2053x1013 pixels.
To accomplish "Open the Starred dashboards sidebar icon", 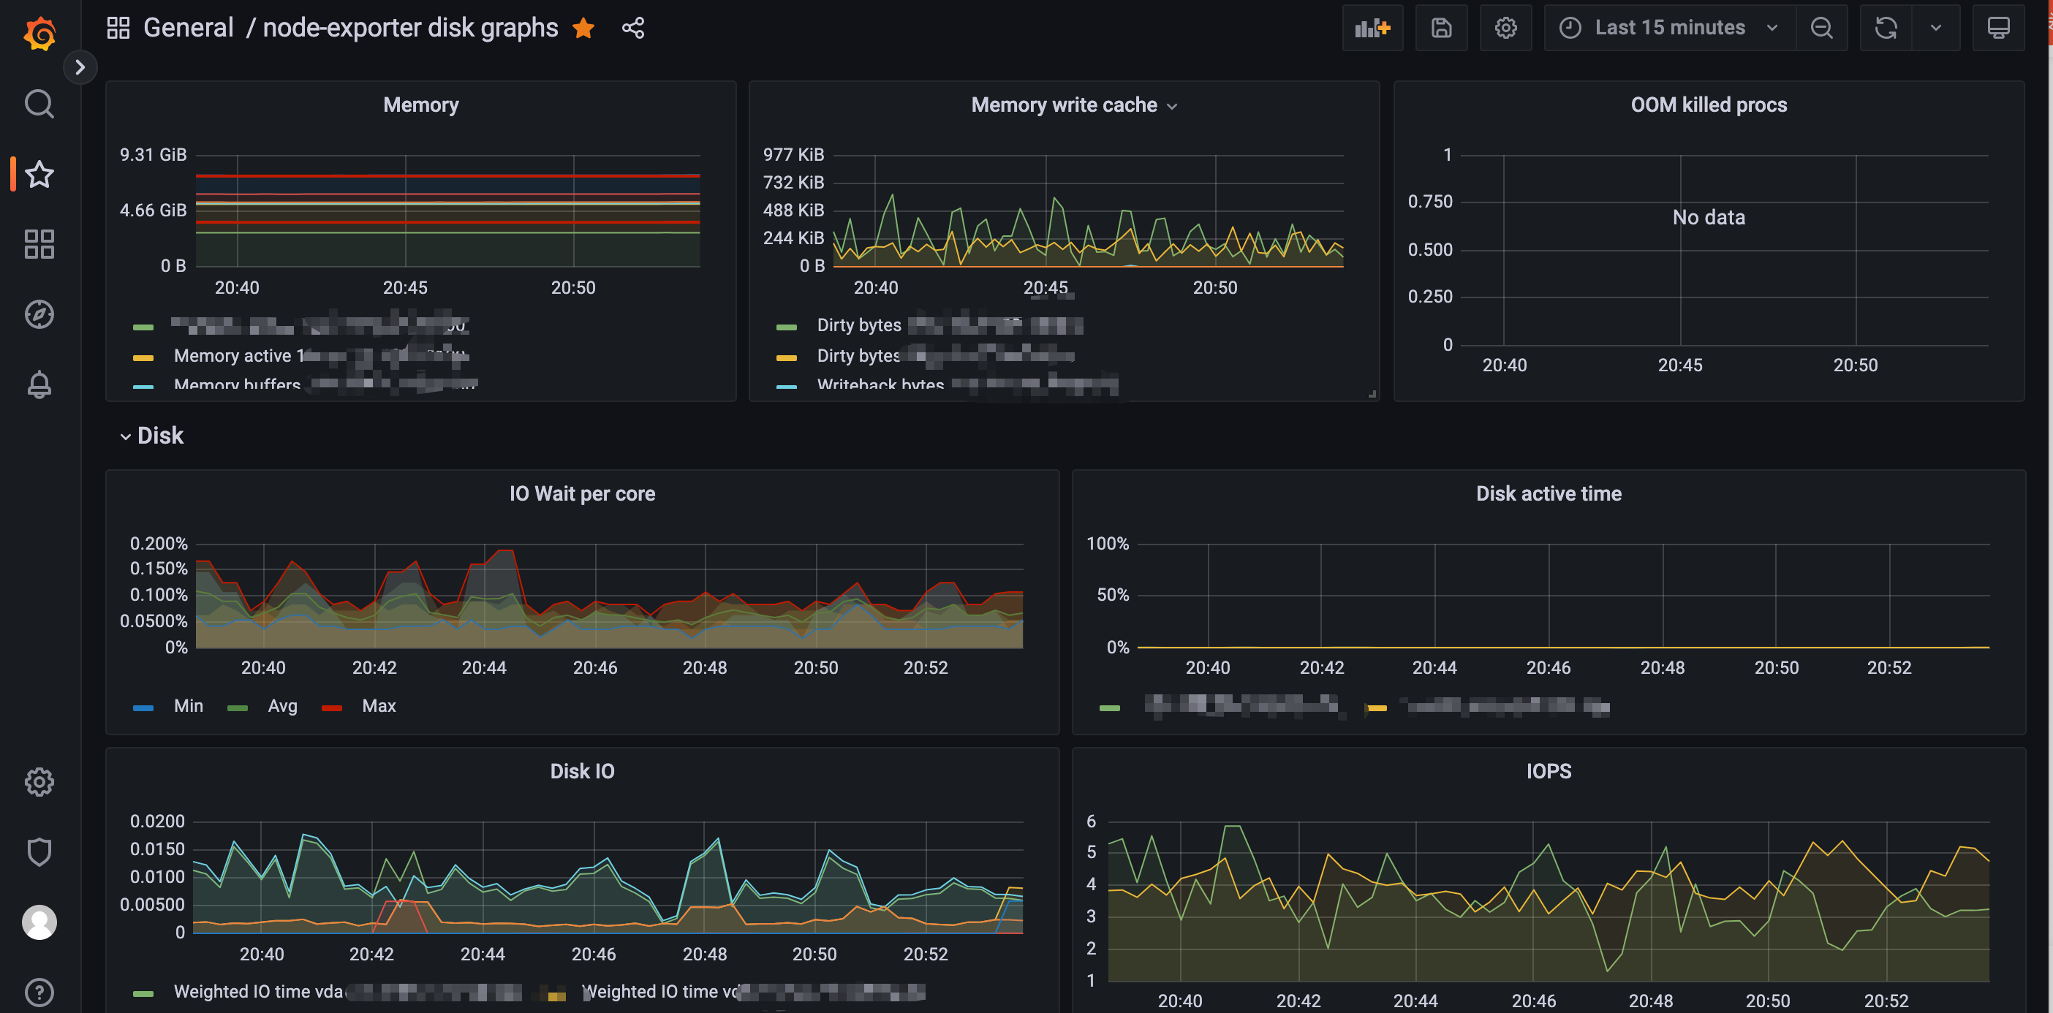I will (39, 174).
